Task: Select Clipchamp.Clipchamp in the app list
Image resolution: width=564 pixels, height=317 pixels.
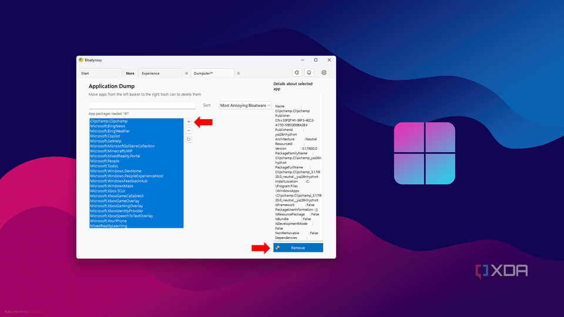Action: coord(136,121)
